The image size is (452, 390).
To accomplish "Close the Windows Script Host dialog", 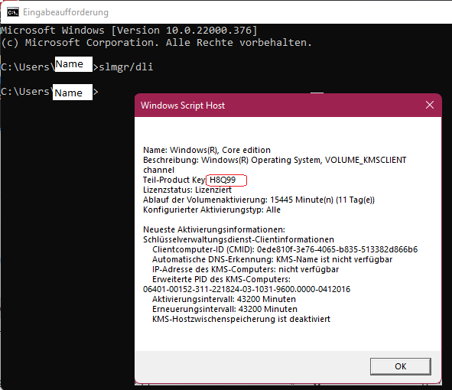I will point(430,105).
